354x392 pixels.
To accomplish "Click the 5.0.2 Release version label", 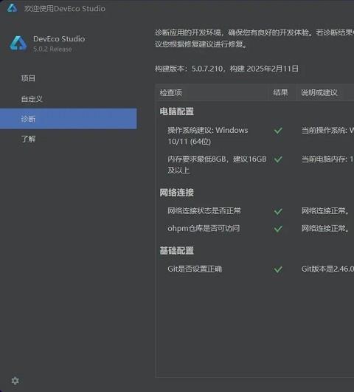I will tap(52, 49).
